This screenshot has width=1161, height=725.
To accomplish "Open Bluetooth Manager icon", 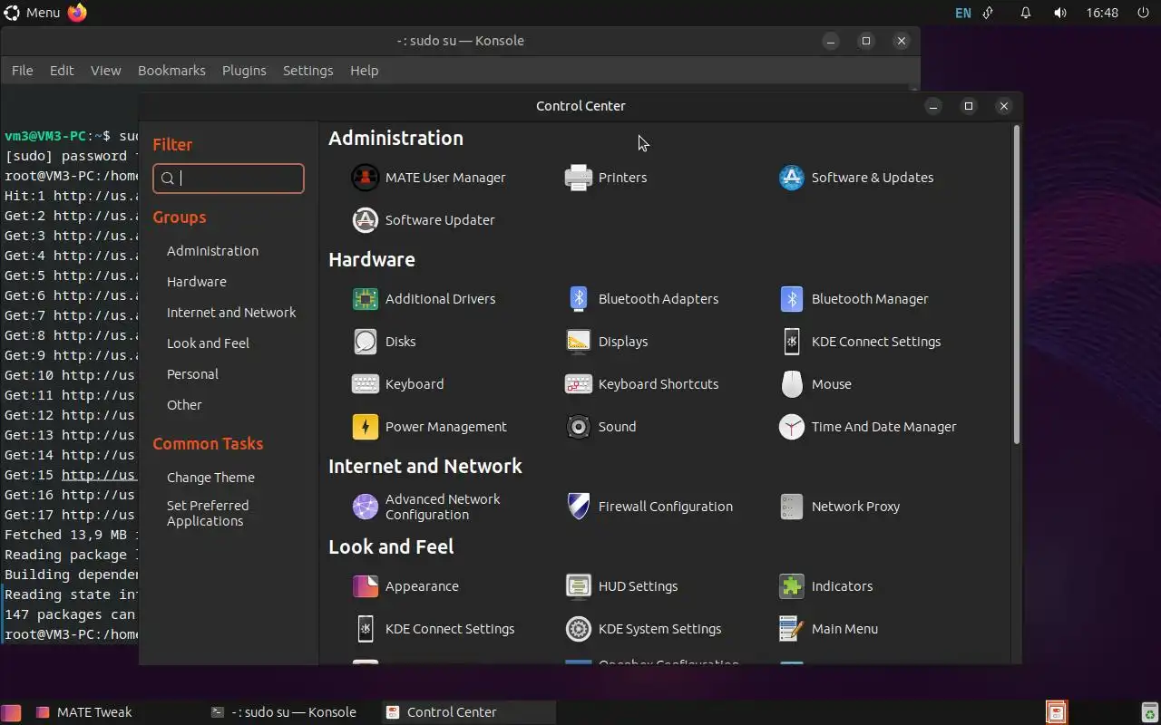I will pos(791,299).
